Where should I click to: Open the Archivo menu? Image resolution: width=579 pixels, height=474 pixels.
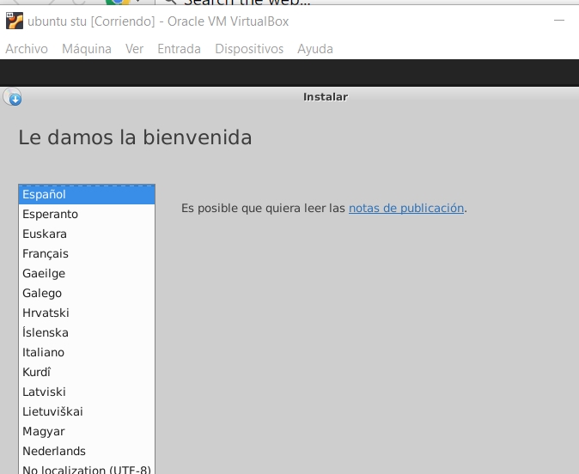pos(27,49)
